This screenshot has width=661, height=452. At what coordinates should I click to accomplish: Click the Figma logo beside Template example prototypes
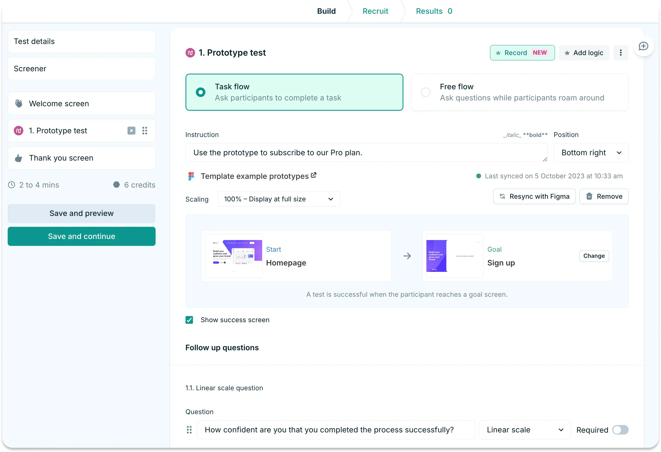pos(191,176)
